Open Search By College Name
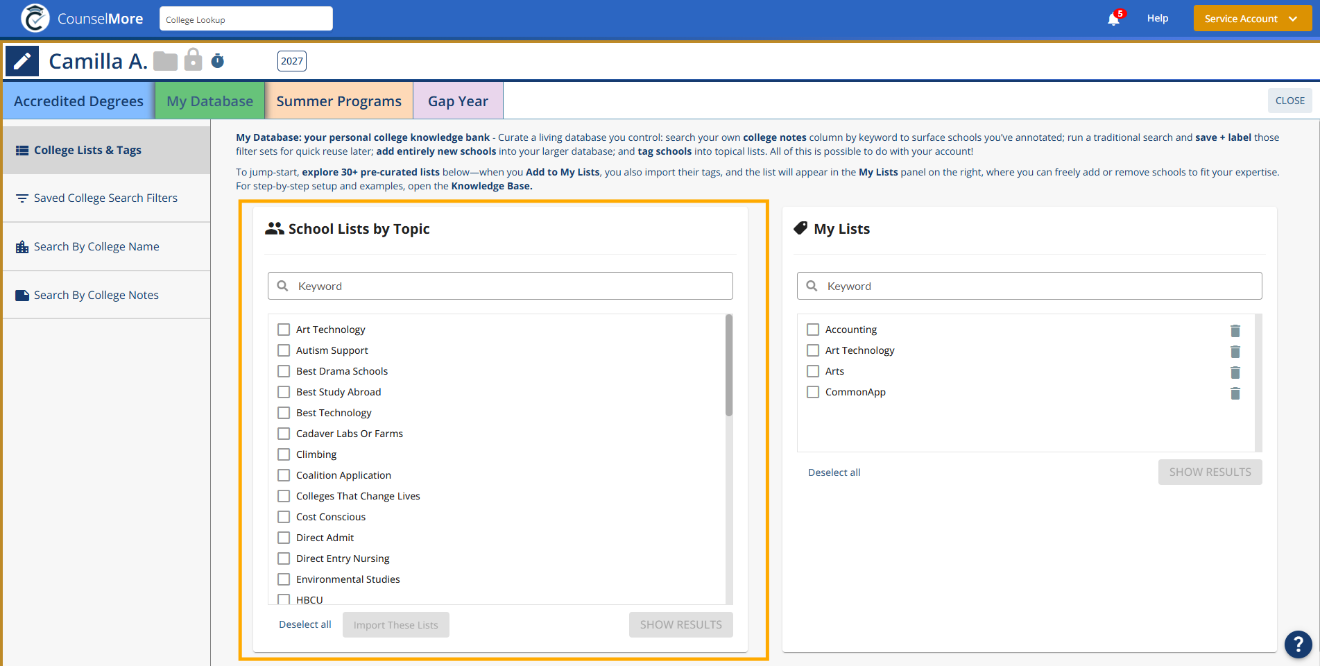Screen dimensions: 1320x666 click(x=106, y=247)
